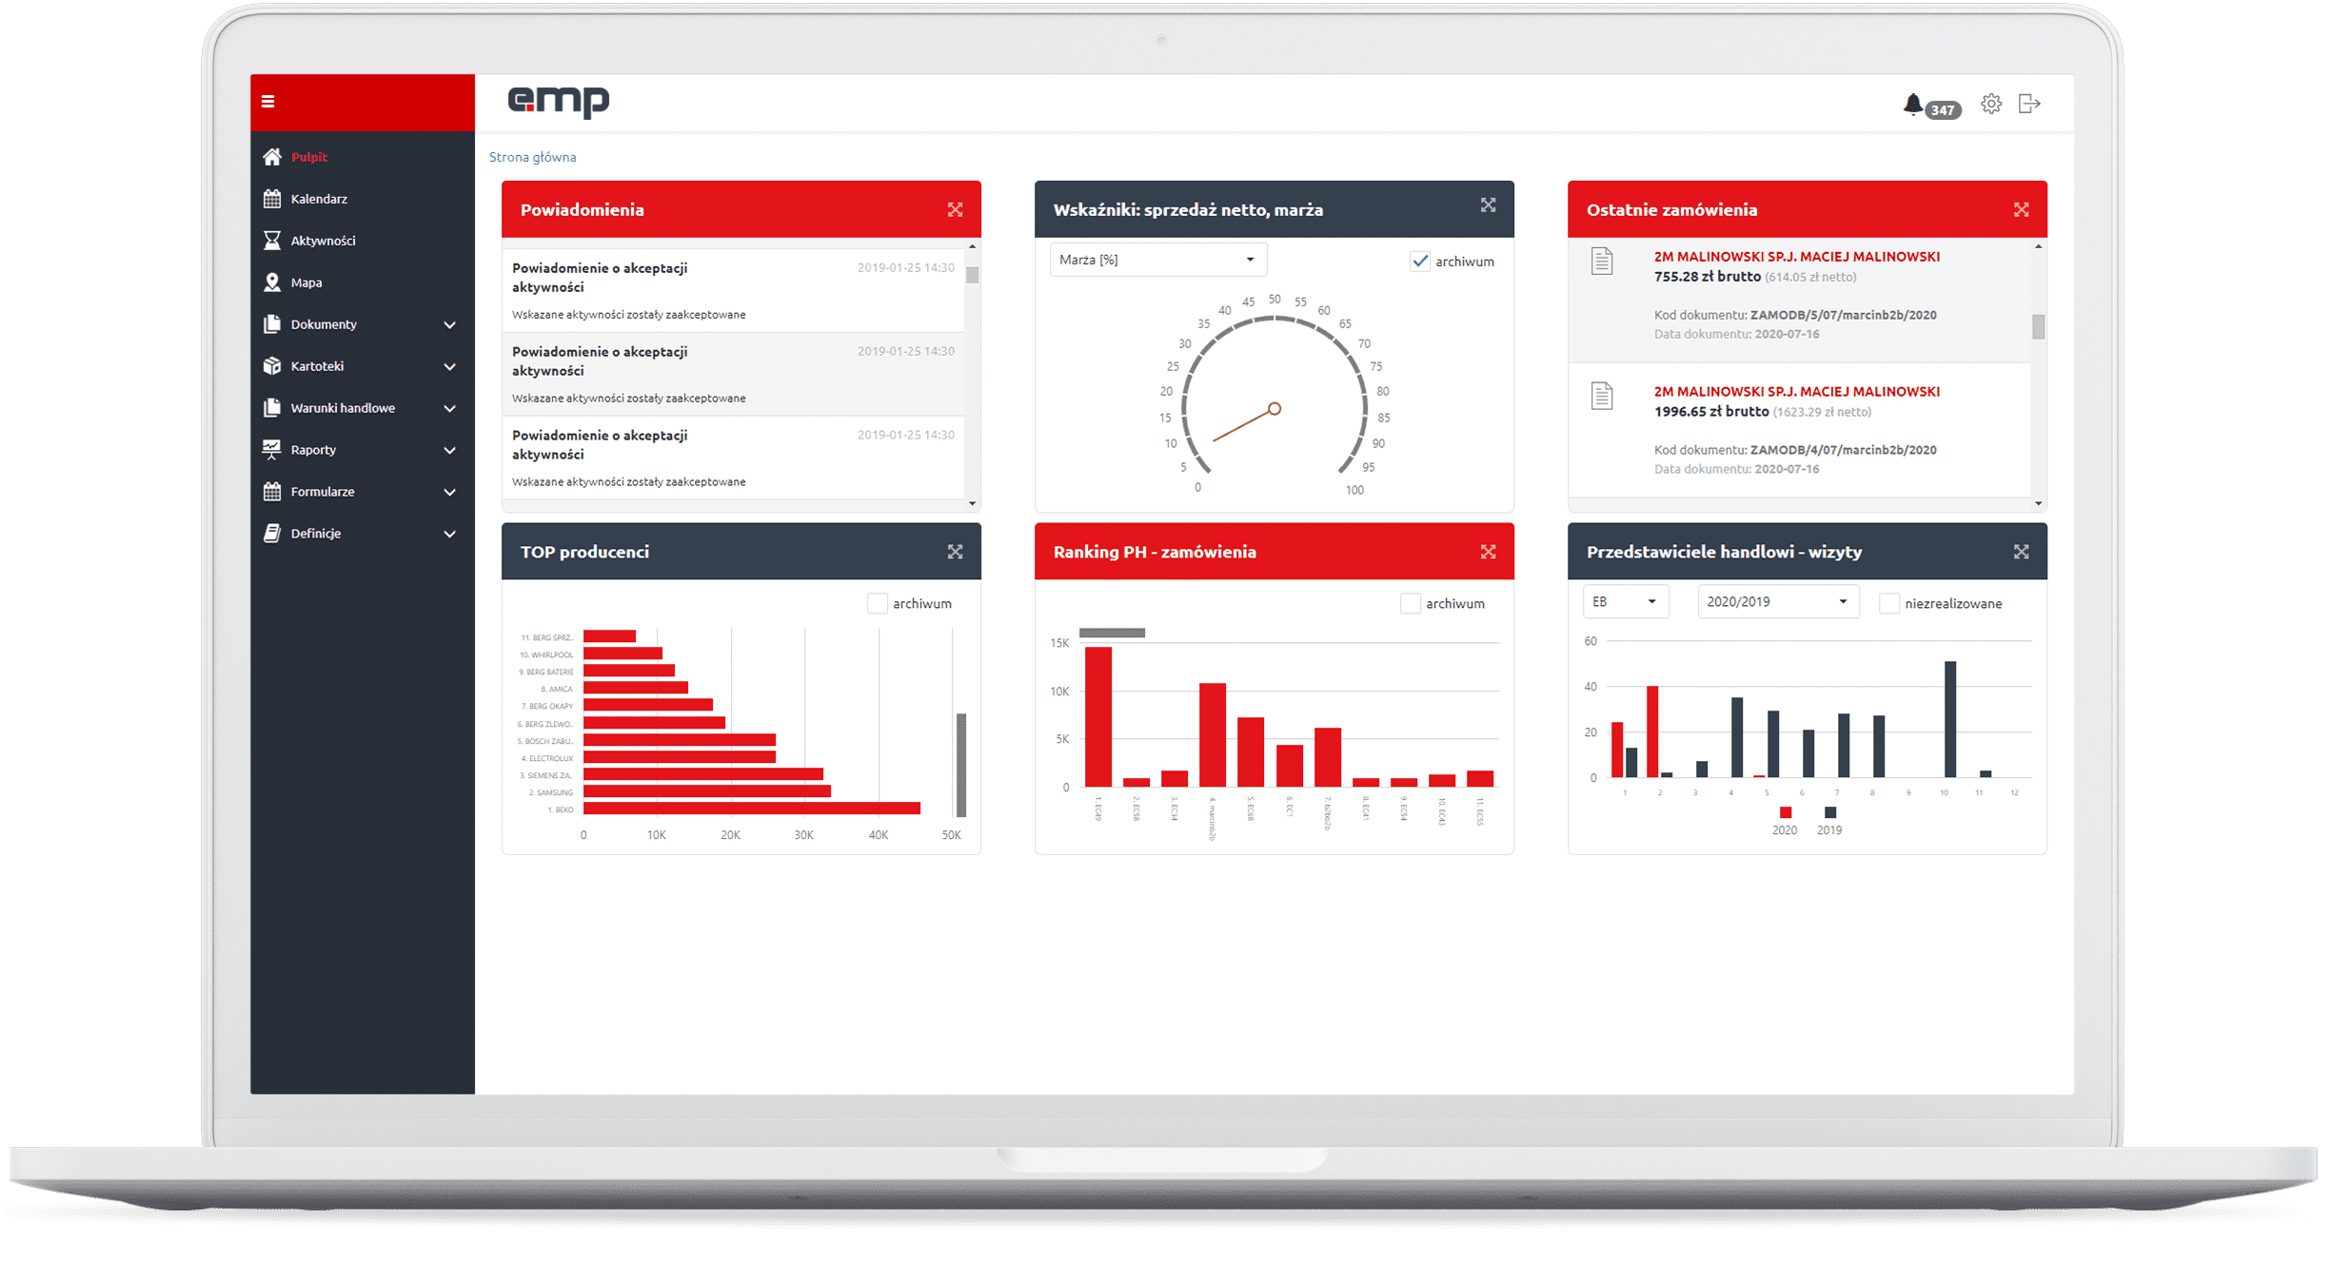The height and width of the screenshot is (1268, 2332).
Task: Maximize the Wskaźniki sprzedaż netto panel
Action: point(1489,205)
